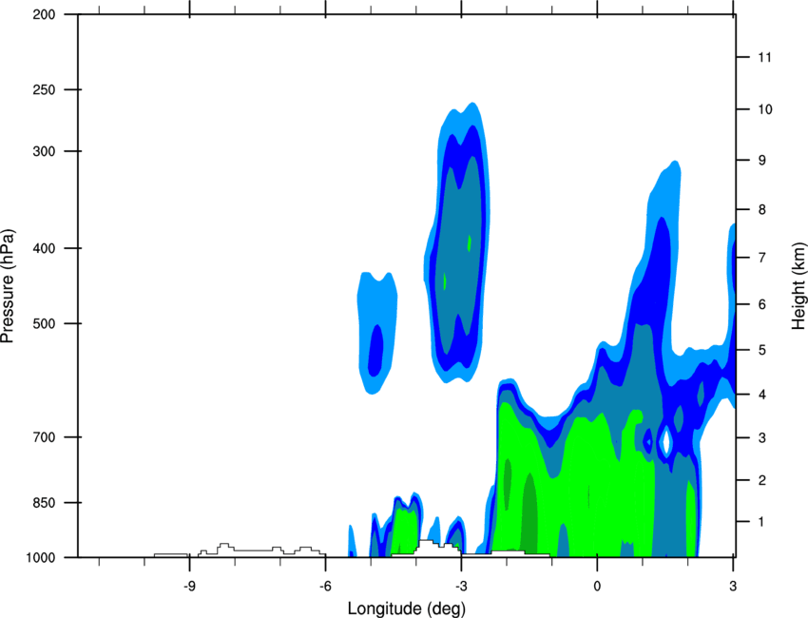Click the 10 km height tick label
This screenshot has height=618, width=808.
click(x=764, y=109)
